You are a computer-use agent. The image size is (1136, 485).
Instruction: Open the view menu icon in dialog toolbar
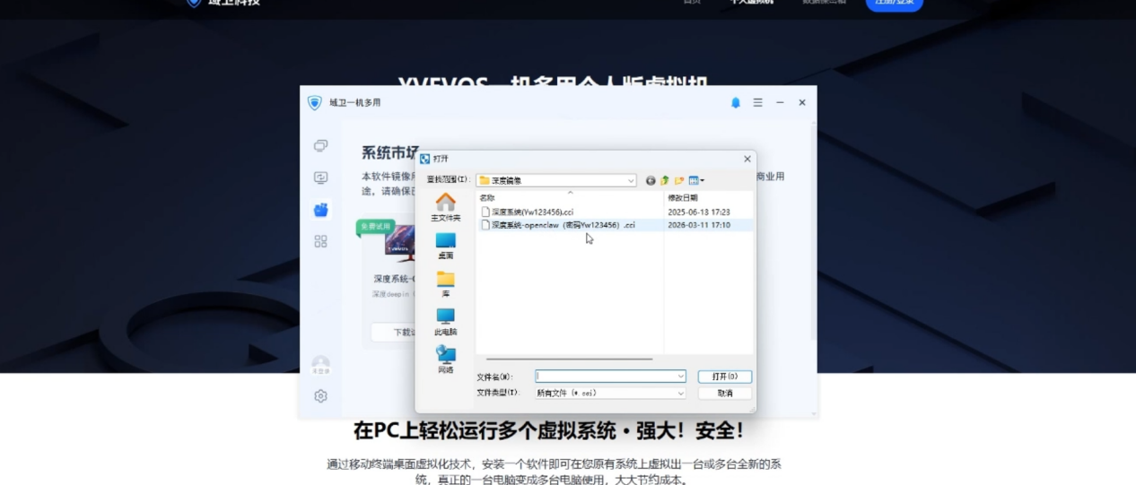(696, 180)
